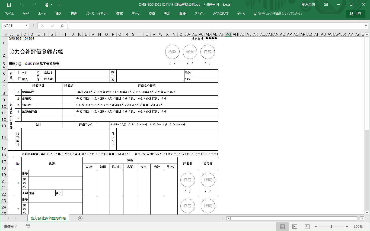
Task: Click the 信頼度 cell
Action: pyautogui.click(x=42, y=99)
